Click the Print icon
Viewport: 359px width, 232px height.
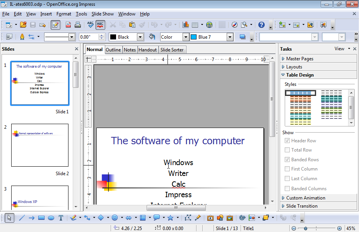pos(78,25)
